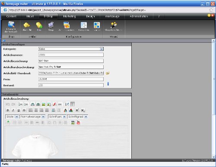Increase indent icon in editor toolbar
Viewport: 216px width, 167px height.
(x=54, y=110)
